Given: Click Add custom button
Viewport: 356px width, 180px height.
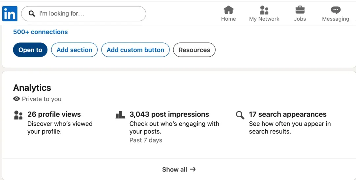Looking at the screenshot, I should (135, 50).
